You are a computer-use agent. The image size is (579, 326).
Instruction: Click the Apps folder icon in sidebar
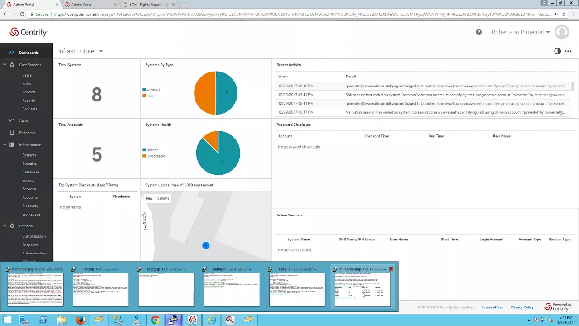[x=12, y=120]
